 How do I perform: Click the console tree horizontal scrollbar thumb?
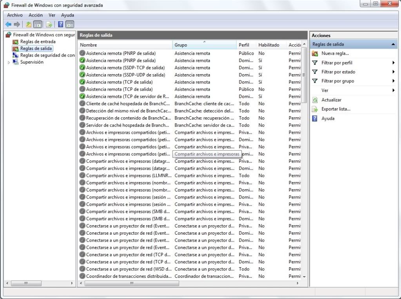point(26,283)
